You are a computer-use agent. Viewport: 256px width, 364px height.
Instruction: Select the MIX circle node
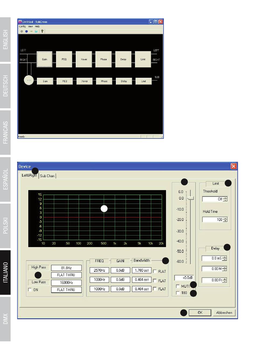[x=29, y=80]
